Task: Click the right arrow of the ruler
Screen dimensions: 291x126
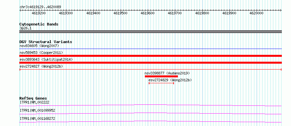Action: point(281,10)
